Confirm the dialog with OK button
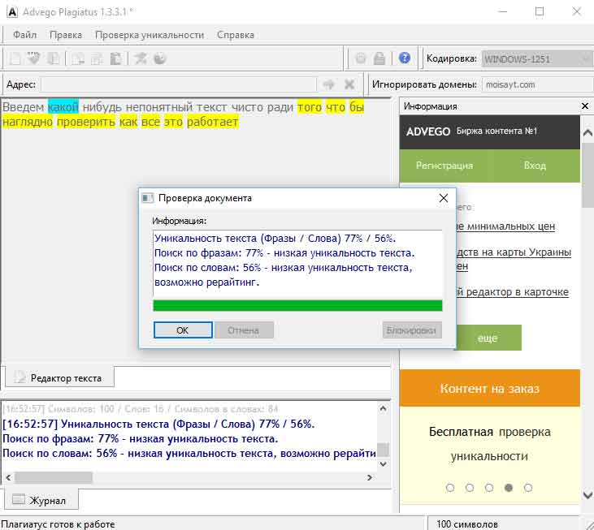Screen dimensions: 594x530 pos(183,330)
